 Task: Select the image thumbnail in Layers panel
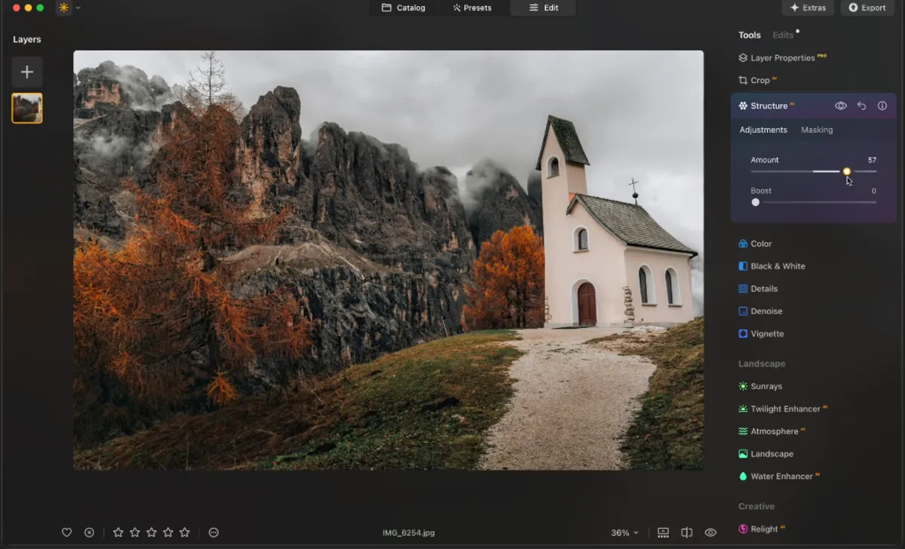point(27,108)
